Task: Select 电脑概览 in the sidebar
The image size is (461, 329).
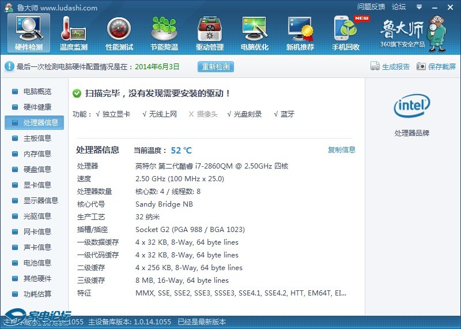Action: [x=37, y=92]
